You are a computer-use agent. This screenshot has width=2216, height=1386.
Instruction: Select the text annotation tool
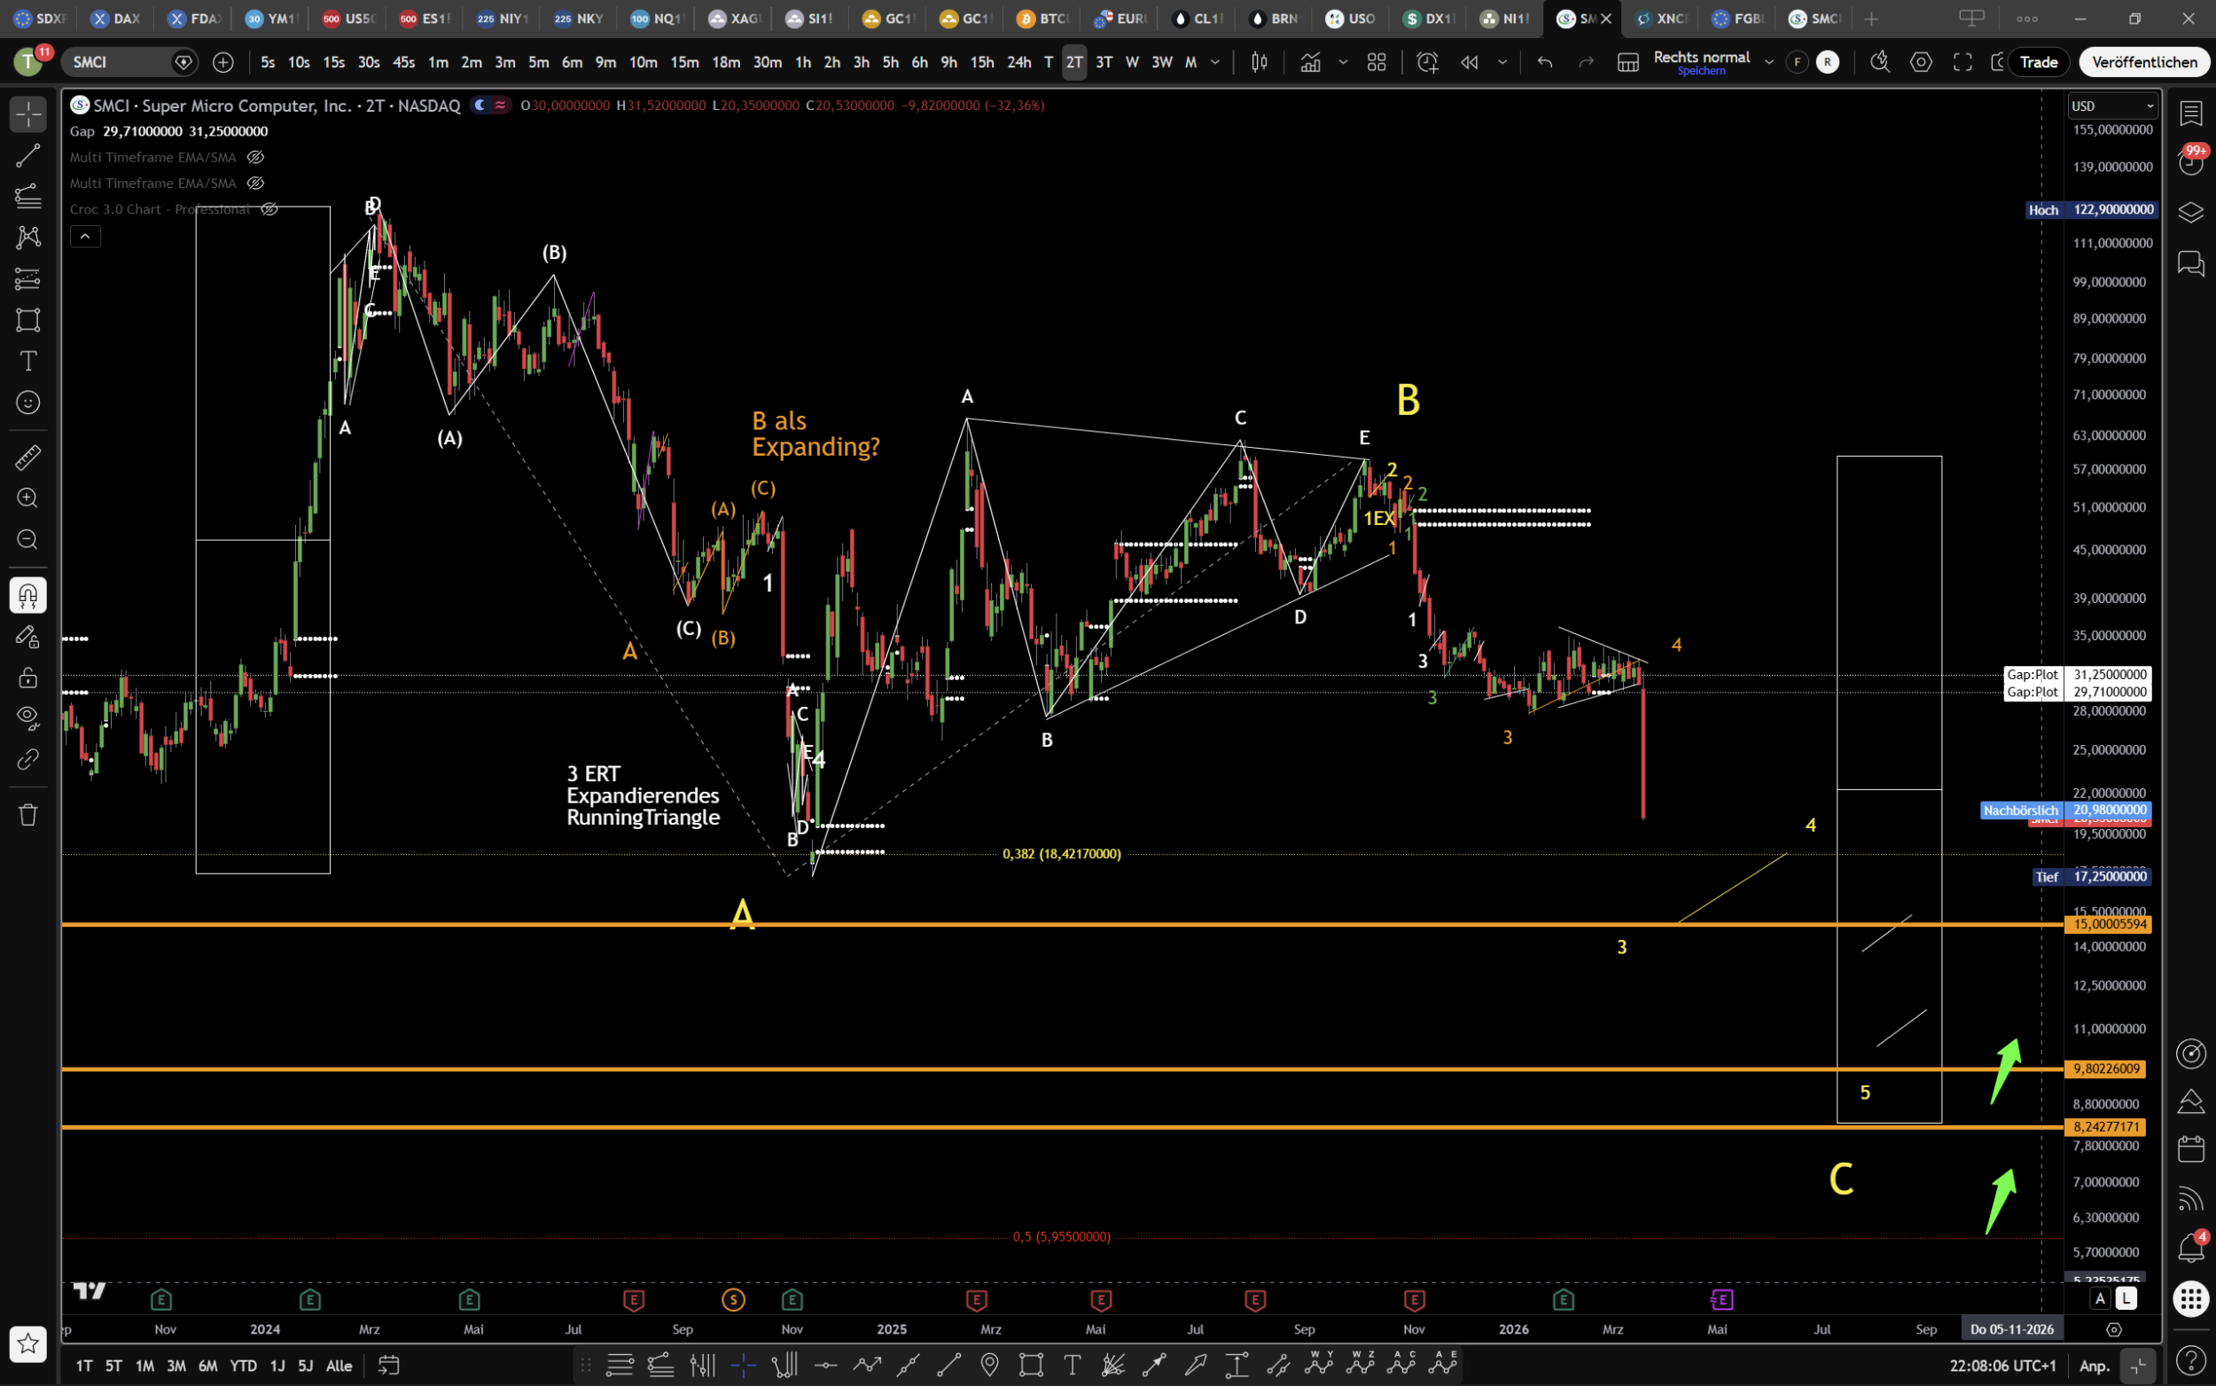click(x=27, y=361)
